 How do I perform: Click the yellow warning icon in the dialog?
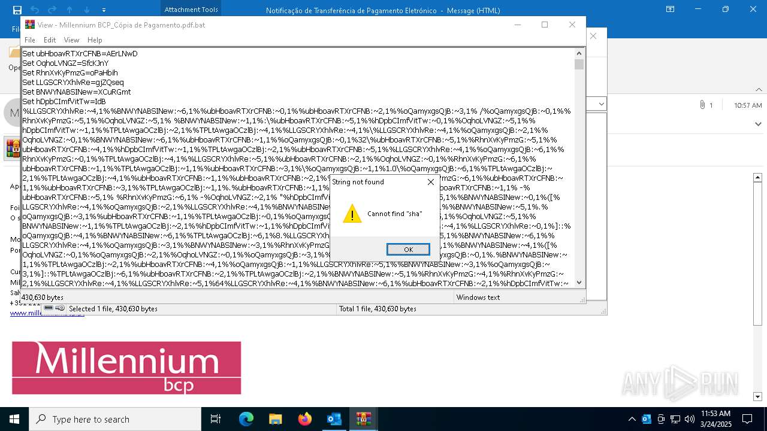tap(352, 214)
